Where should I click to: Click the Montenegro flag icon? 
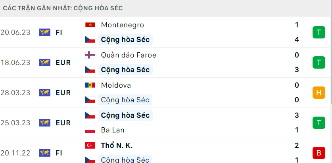pyautogui.click(x=90, y=25)
